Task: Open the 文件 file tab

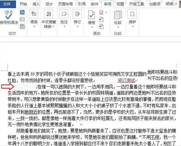Action: (7, 4)
